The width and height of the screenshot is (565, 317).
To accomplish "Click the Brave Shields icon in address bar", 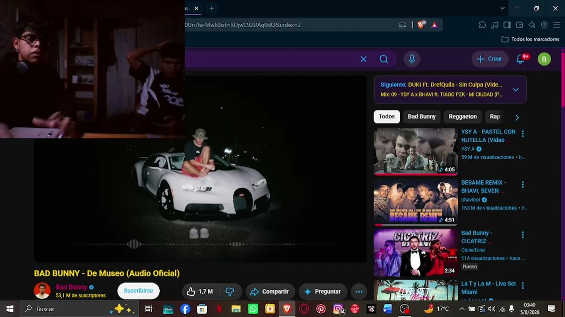I will click(421, 25).
